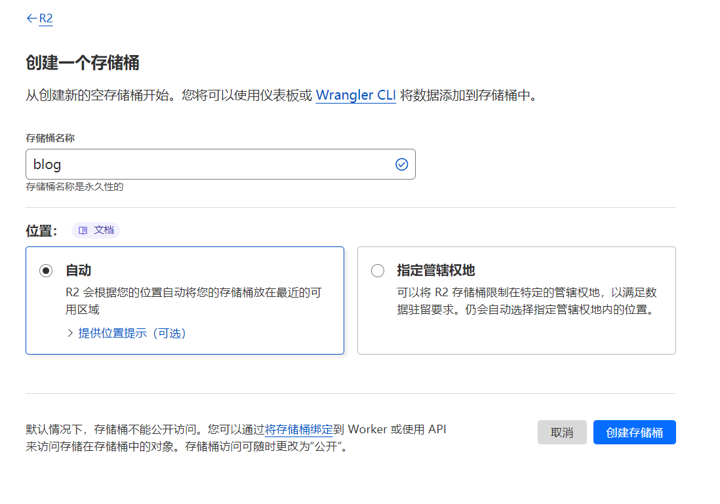The height and width of the screenshot is (504, 720).
Task: Open the Wrangler CLI link
Action: [355, 95]
